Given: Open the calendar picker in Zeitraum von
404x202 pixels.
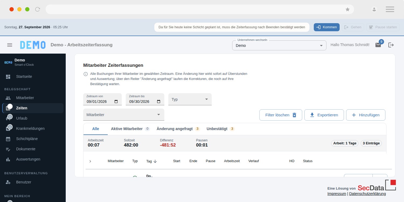Looking at the screenshot, I should (116, 102).
